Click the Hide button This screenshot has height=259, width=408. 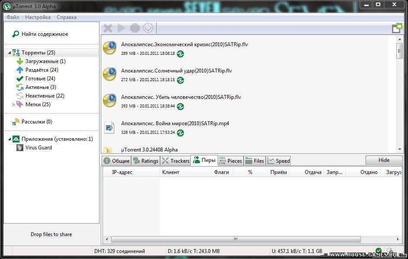pos(384,160)
